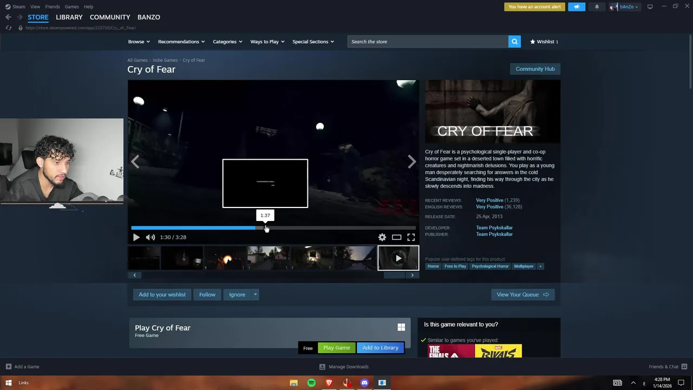Image resolution: width=693 pixels, height=390 pixels.
Task: Open video settings gear
Action: click(382, 237)
